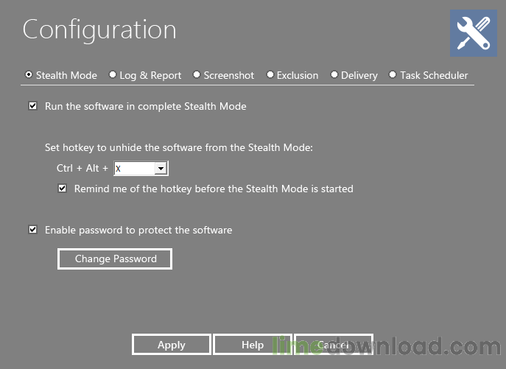Open the Help button
The height and width of the screenshot is (369, 506).
point(253,345)
